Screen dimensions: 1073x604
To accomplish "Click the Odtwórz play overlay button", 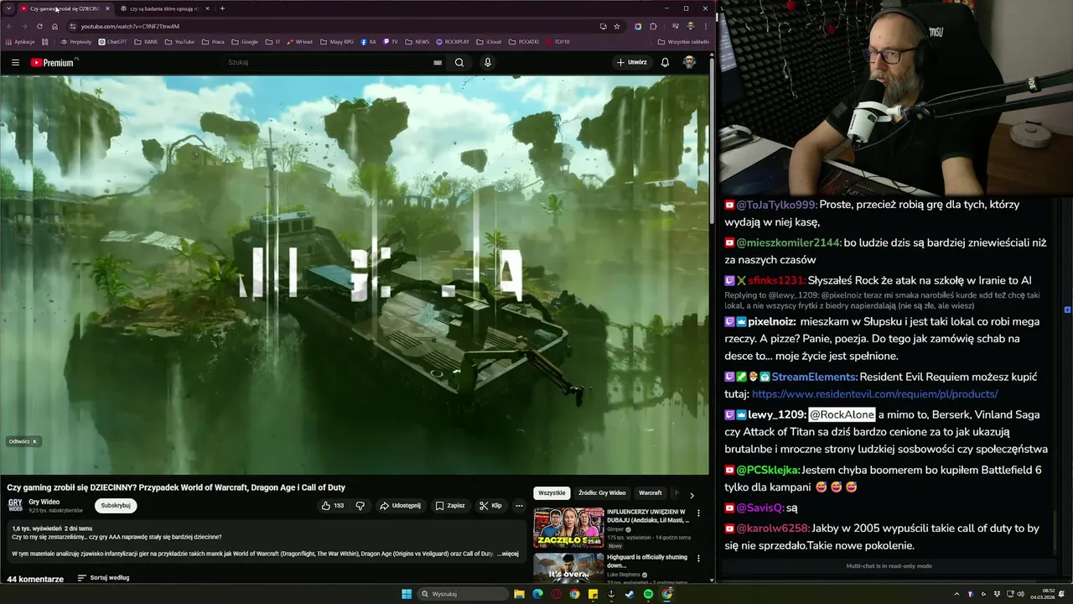I will pyautogui.click(x=23, y=441).
